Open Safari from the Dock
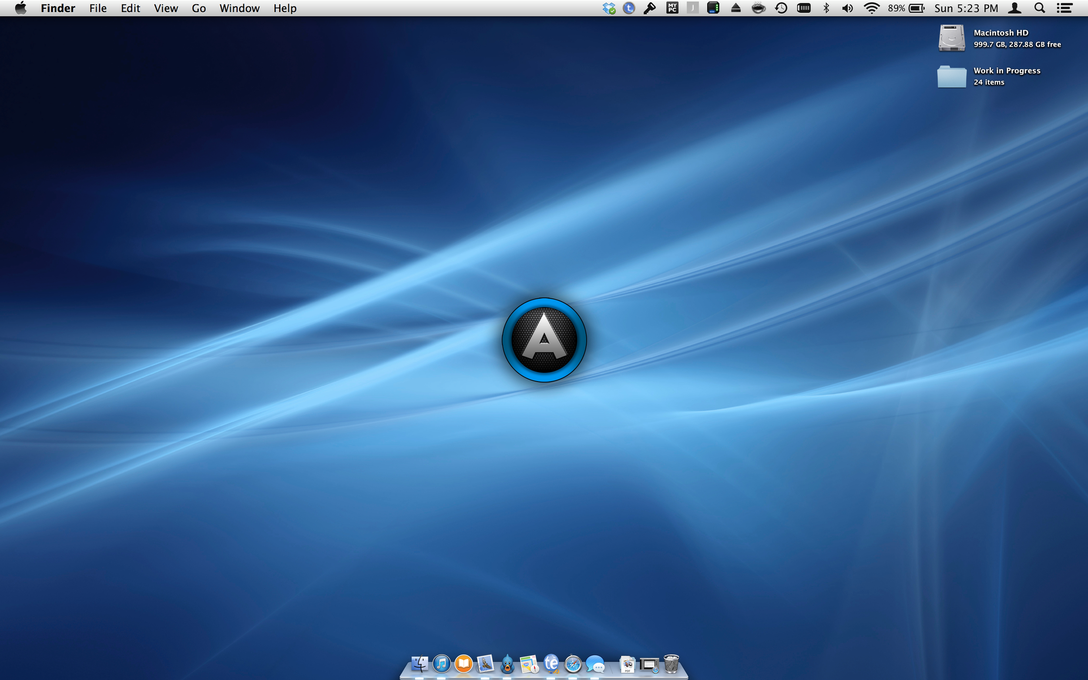 pos(573,664)
